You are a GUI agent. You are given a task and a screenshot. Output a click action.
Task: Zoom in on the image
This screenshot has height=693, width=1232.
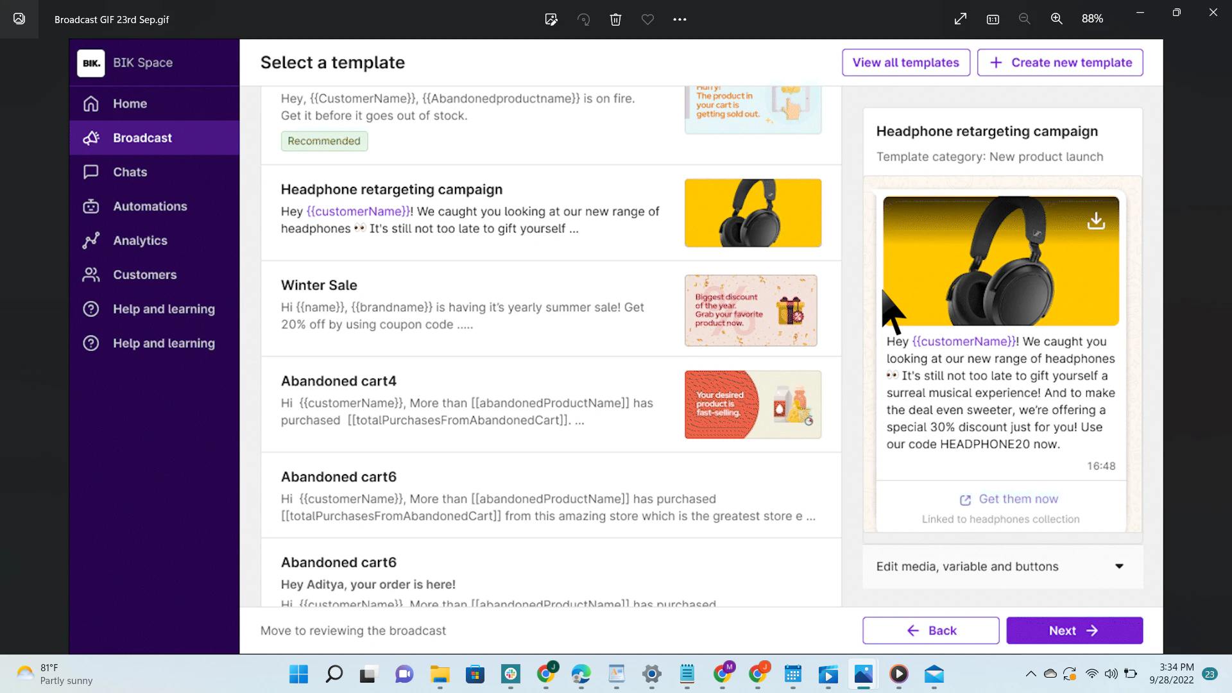coord(1056,19)
